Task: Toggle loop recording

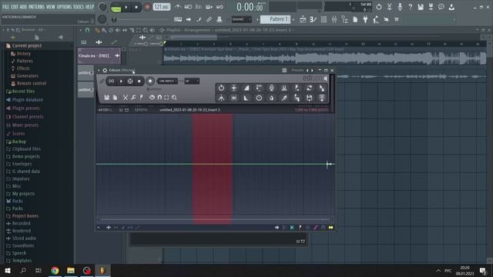Action: [220, 7]
